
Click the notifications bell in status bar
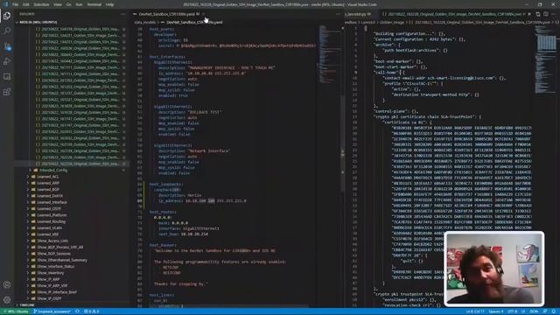click(x=553, y=311)
